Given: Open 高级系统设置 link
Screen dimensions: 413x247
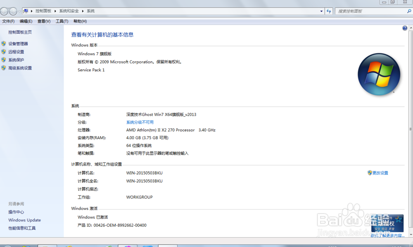Looking at the screenshot, I should 20,68.
